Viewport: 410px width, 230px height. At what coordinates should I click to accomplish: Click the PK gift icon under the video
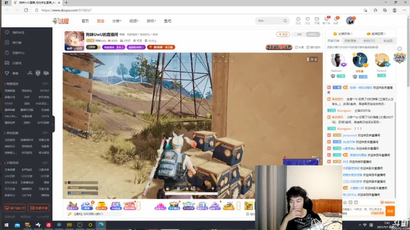click(116, 206)
